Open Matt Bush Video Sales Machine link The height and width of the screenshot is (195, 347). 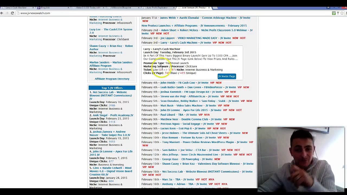tap(188, 106)
